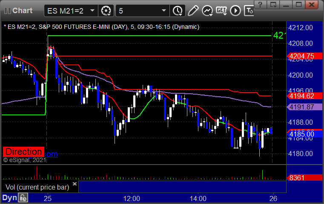
Task: Click the 4200.00 price axis label
Action: (301, 75)
